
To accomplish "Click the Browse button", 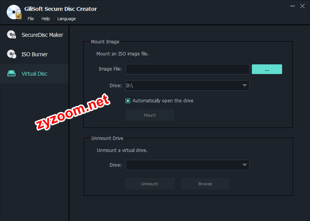I will (x=206, y=184).
